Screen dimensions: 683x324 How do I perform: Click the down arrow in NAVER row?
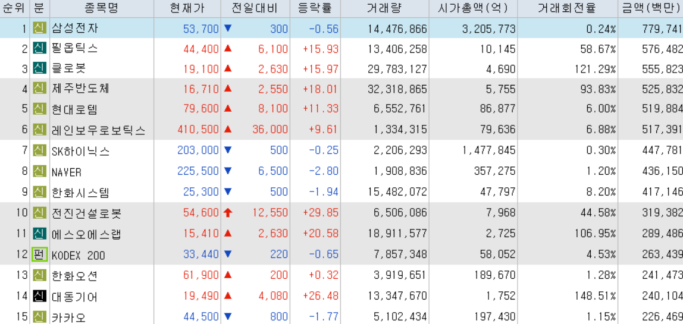[228, 171]
